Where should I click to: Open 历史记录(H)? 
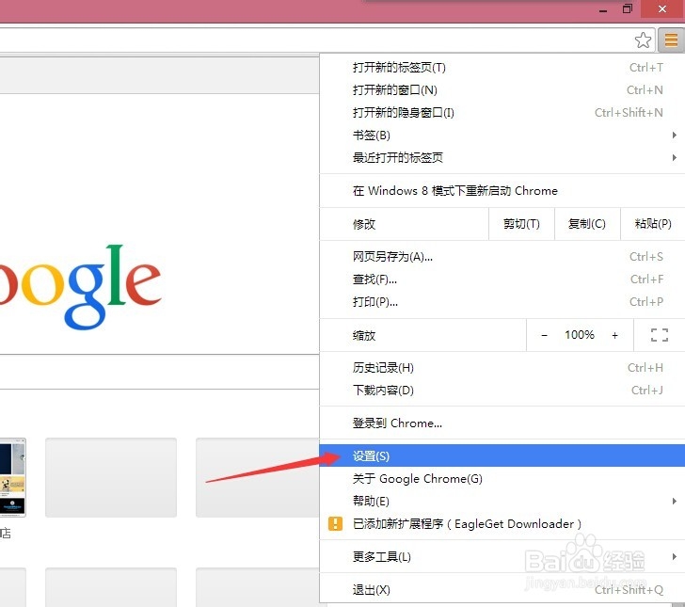click(x=502, y=368)
